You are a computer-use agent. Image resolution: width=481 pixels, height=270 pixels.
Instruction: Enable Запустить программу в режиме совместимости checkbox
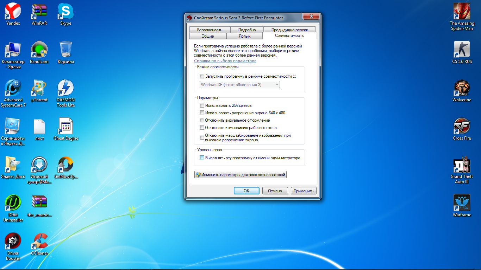click(202, 76)
